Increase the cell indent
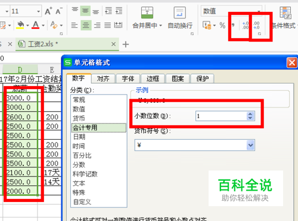 pos(119,11)
